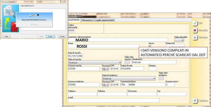Click the Stampa printer icon
211x107 pixels.
(195, 37)
